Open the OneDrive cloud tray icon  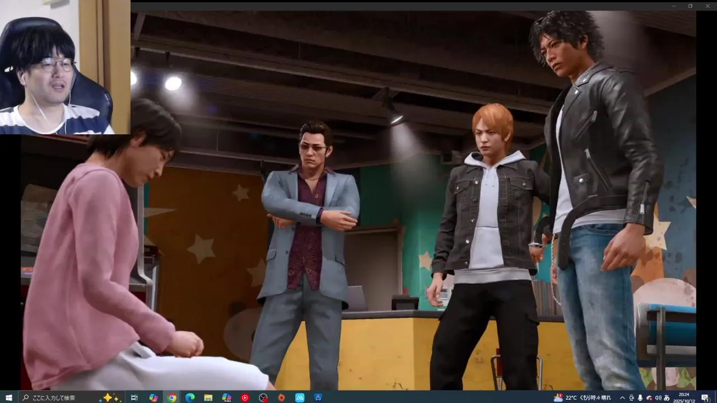pos(649,397)
